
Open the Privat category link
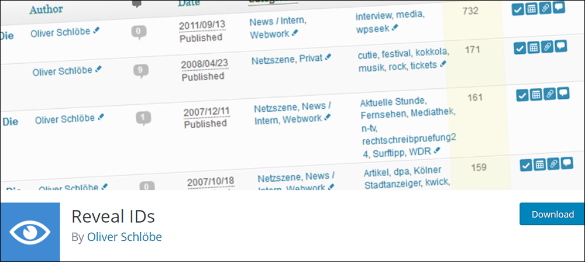coord(311,58)
